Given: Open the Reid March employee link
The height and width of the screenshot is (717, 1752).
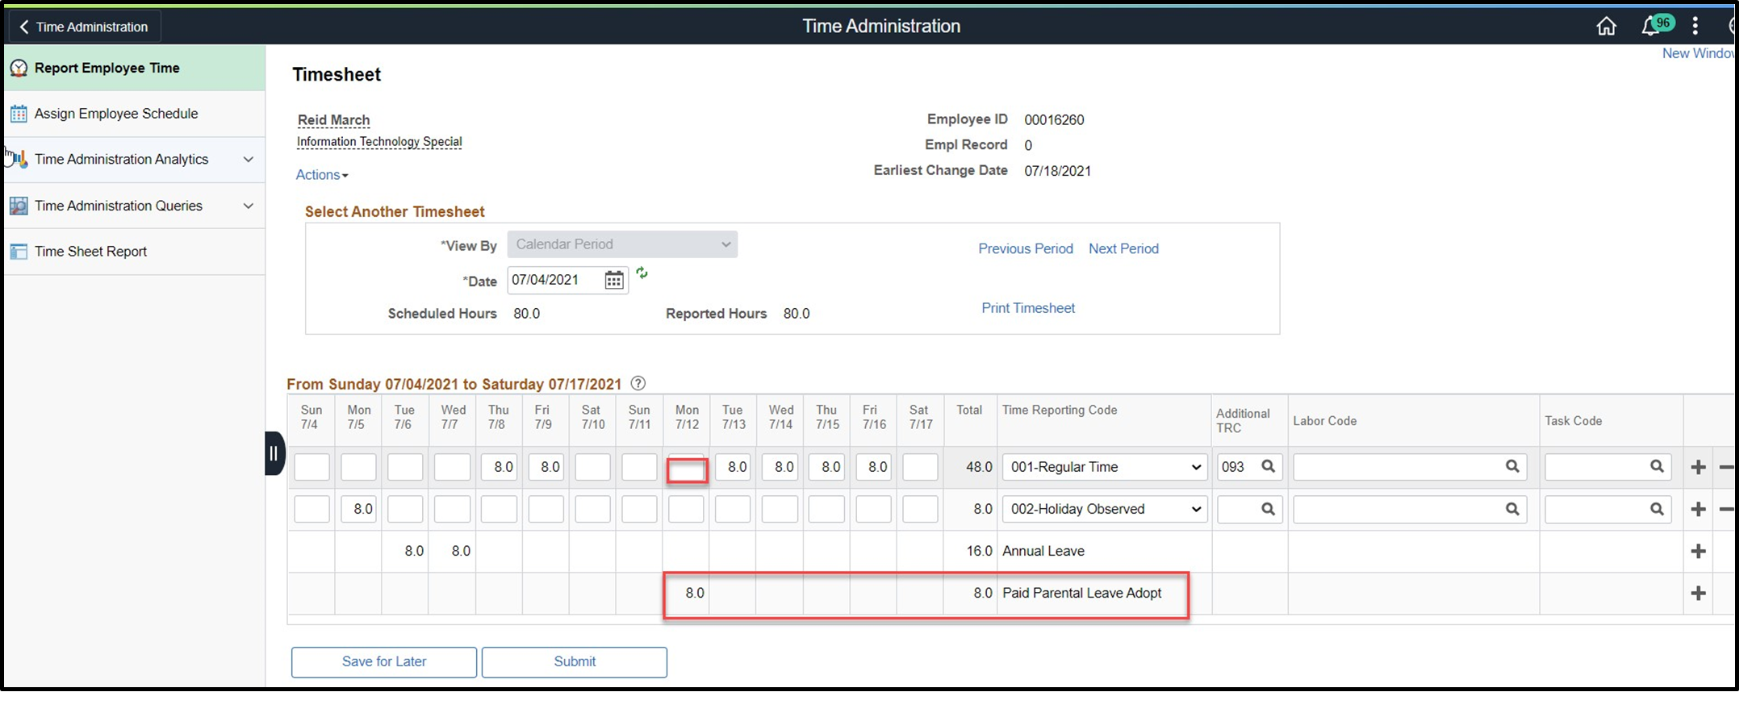Looking at the screenshot, I should 334,120.
